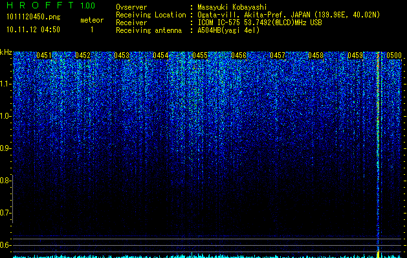This screenshot has height=258, width=407.
Task: Click the yellow intensity peak at bottom right
Action: [378, 253]
